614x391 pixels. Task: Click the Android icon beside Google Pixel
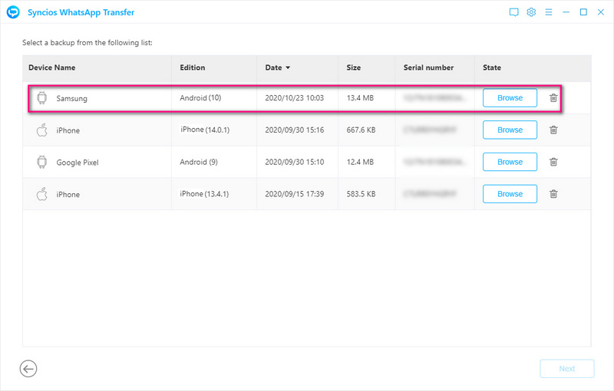pos(42,162)
